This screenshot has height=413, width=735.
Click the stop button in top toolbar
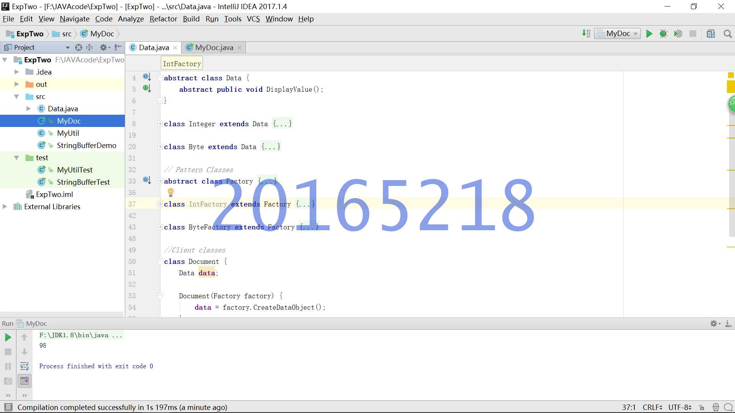click(693, 34)
